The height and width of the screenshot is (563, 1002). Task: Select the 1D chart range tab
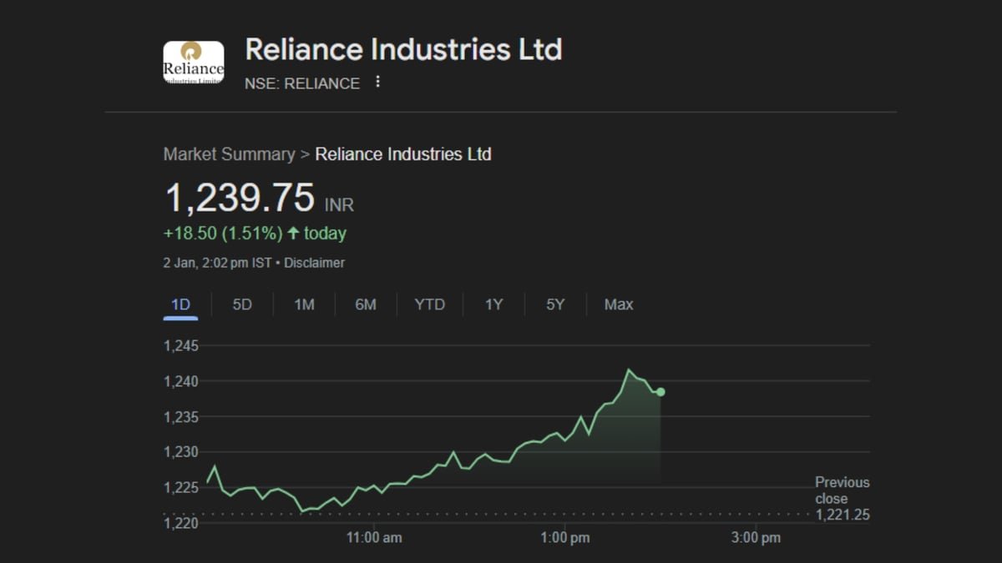[x=180, y=304]
